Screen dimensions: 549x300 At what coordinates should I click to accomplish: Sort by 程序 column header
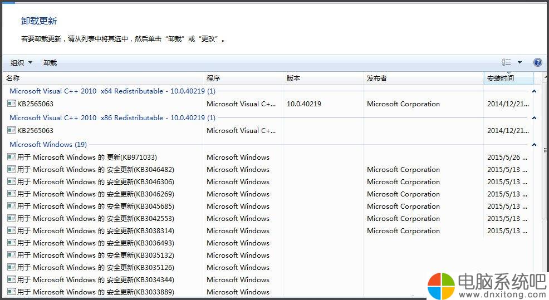point(243,78)
